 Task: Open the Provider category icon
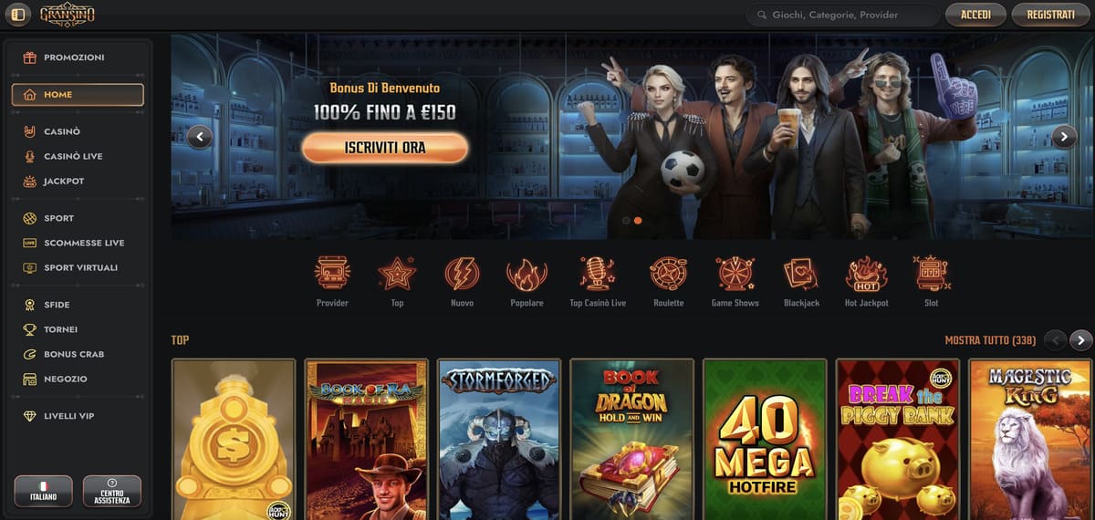click(332, 273)
